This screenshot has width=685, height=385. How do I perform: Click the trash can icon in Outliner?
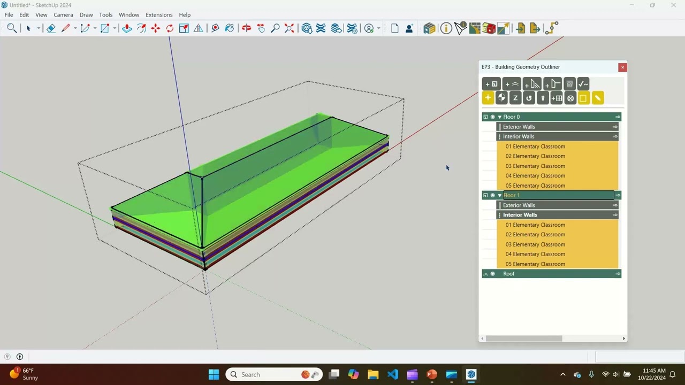(569, 84)
